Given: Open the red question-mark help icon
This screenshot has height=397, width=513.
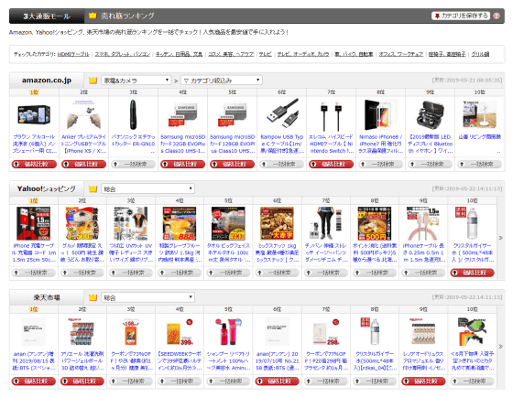Looking at the screenshot, I should pyautogui.click(x=497, y=16).
